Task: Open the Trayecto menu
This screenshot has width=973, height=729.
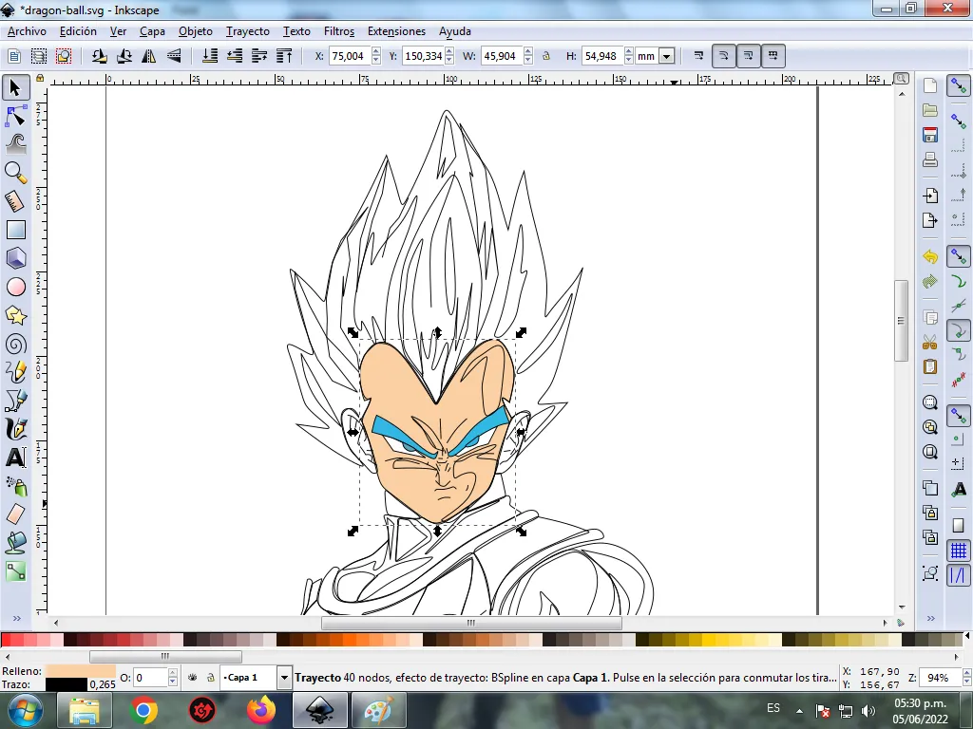Action: pos(248,31)
